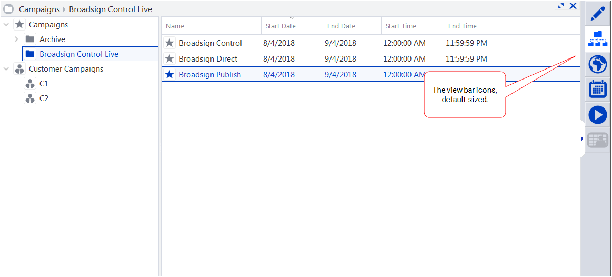The height and width of the screenshot is (277, 612).
Task: Click the Customer Campaigns people icon
Action: point(19,69)
